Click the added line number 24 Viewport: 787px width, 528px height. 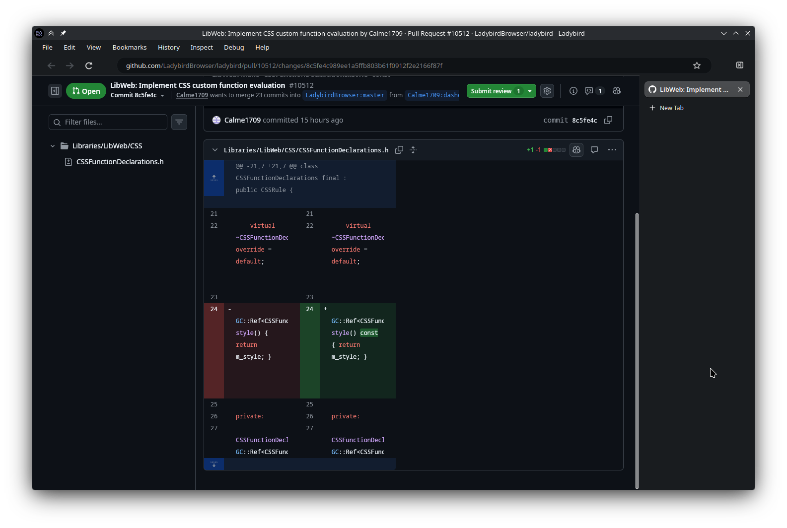(309, 309)
